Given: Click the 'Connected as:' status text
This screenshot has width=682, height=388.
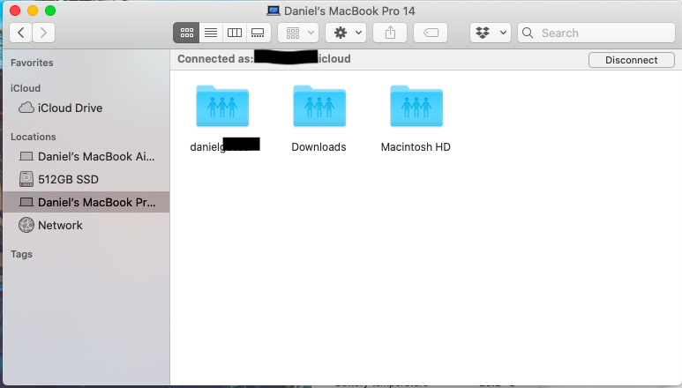Looking at the screenshot, I should [x=215, y=59].
